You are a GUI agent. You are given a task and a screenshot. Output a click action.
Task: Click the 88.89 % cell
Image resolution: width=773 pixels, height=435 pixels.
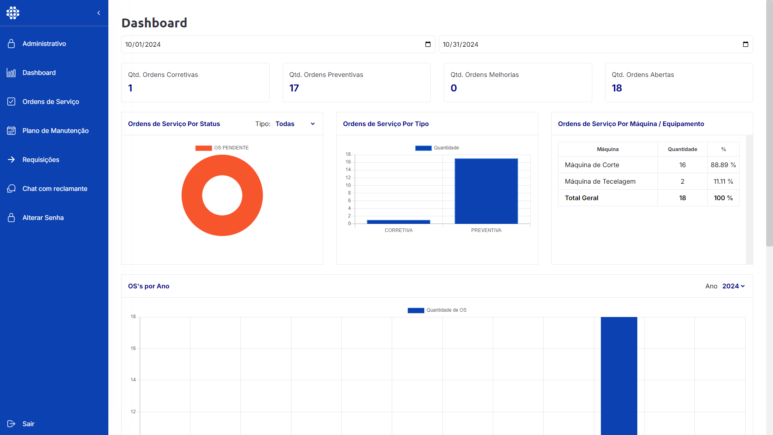(x=723, y=165)
